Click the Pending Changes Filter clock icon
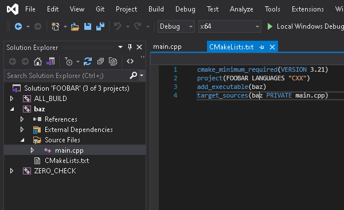The height and width of the screenshot is (210, 344). coord(68,61)
